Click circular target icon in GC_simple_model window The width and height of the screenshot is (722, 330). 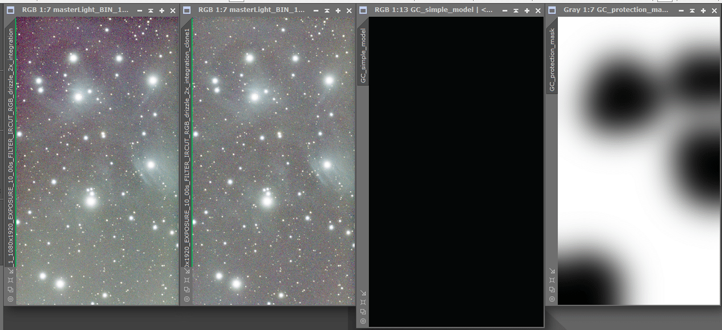[x=363, y=321]
